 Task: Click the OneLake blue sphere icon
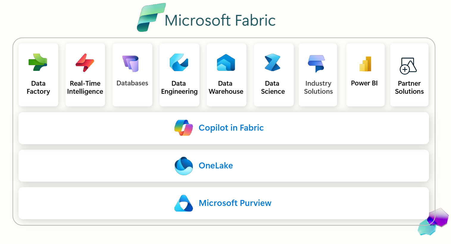point(184,166)
